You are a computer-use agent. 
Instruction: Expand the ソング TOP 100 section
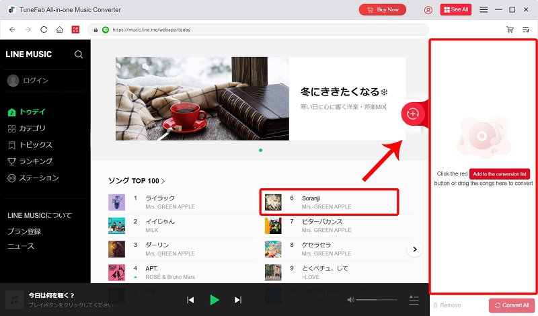(x=137, y=181)
